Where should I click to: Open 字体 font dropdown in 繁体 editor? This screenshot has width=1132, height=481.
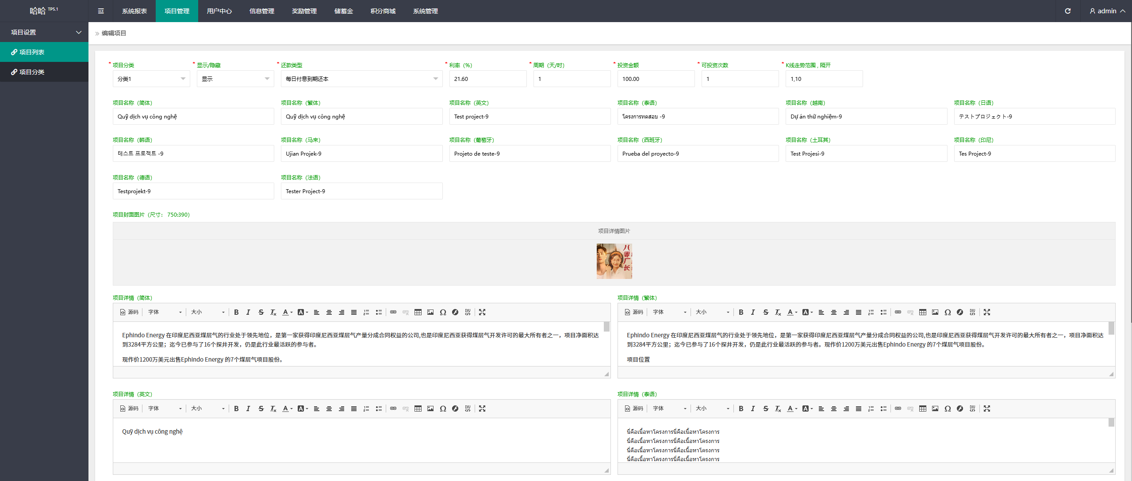pyautogui.click(x=670, y=312)
